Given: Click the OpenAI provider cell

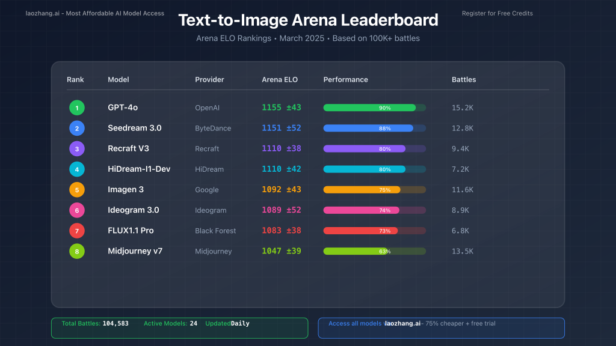Looking at the screenshot, I should pos(207,108).
